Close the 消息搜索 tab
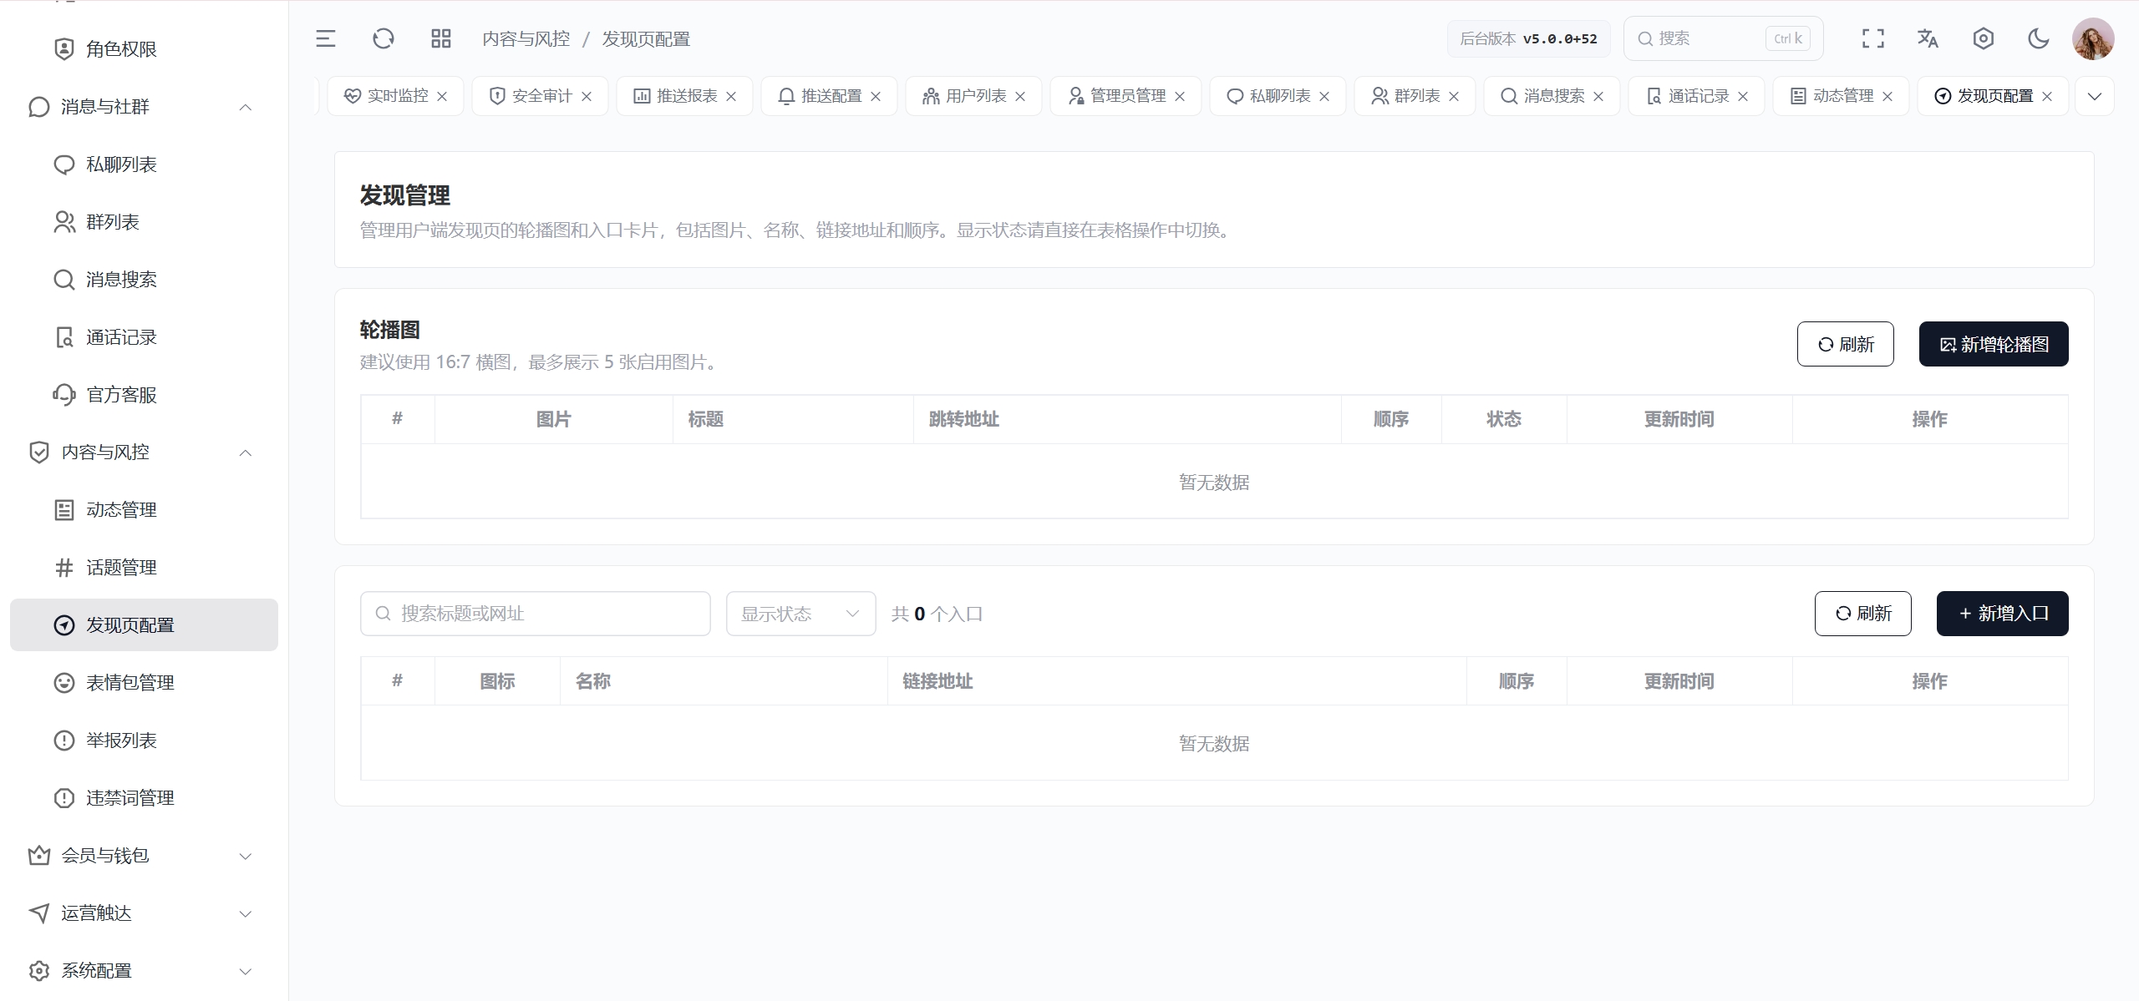The width and height of the screenshot is (2139, 1001). (1598, 97)
